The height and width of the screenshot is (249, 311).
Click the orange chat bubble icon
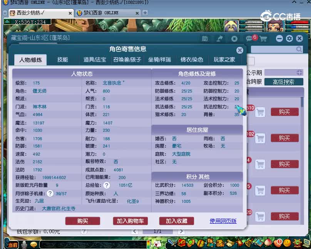(34, 245)
